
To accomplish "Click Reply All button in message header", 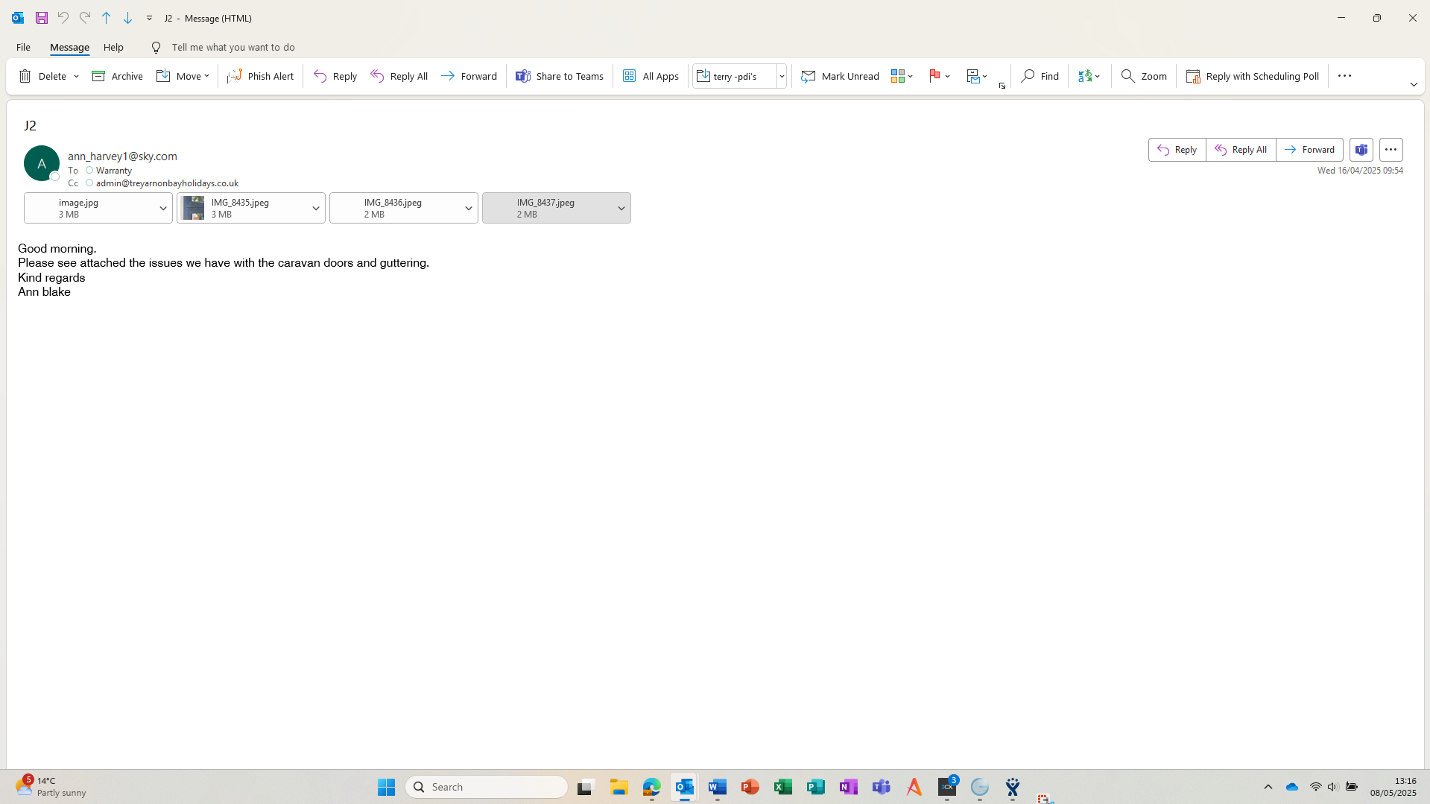I will pos(1241,150).
